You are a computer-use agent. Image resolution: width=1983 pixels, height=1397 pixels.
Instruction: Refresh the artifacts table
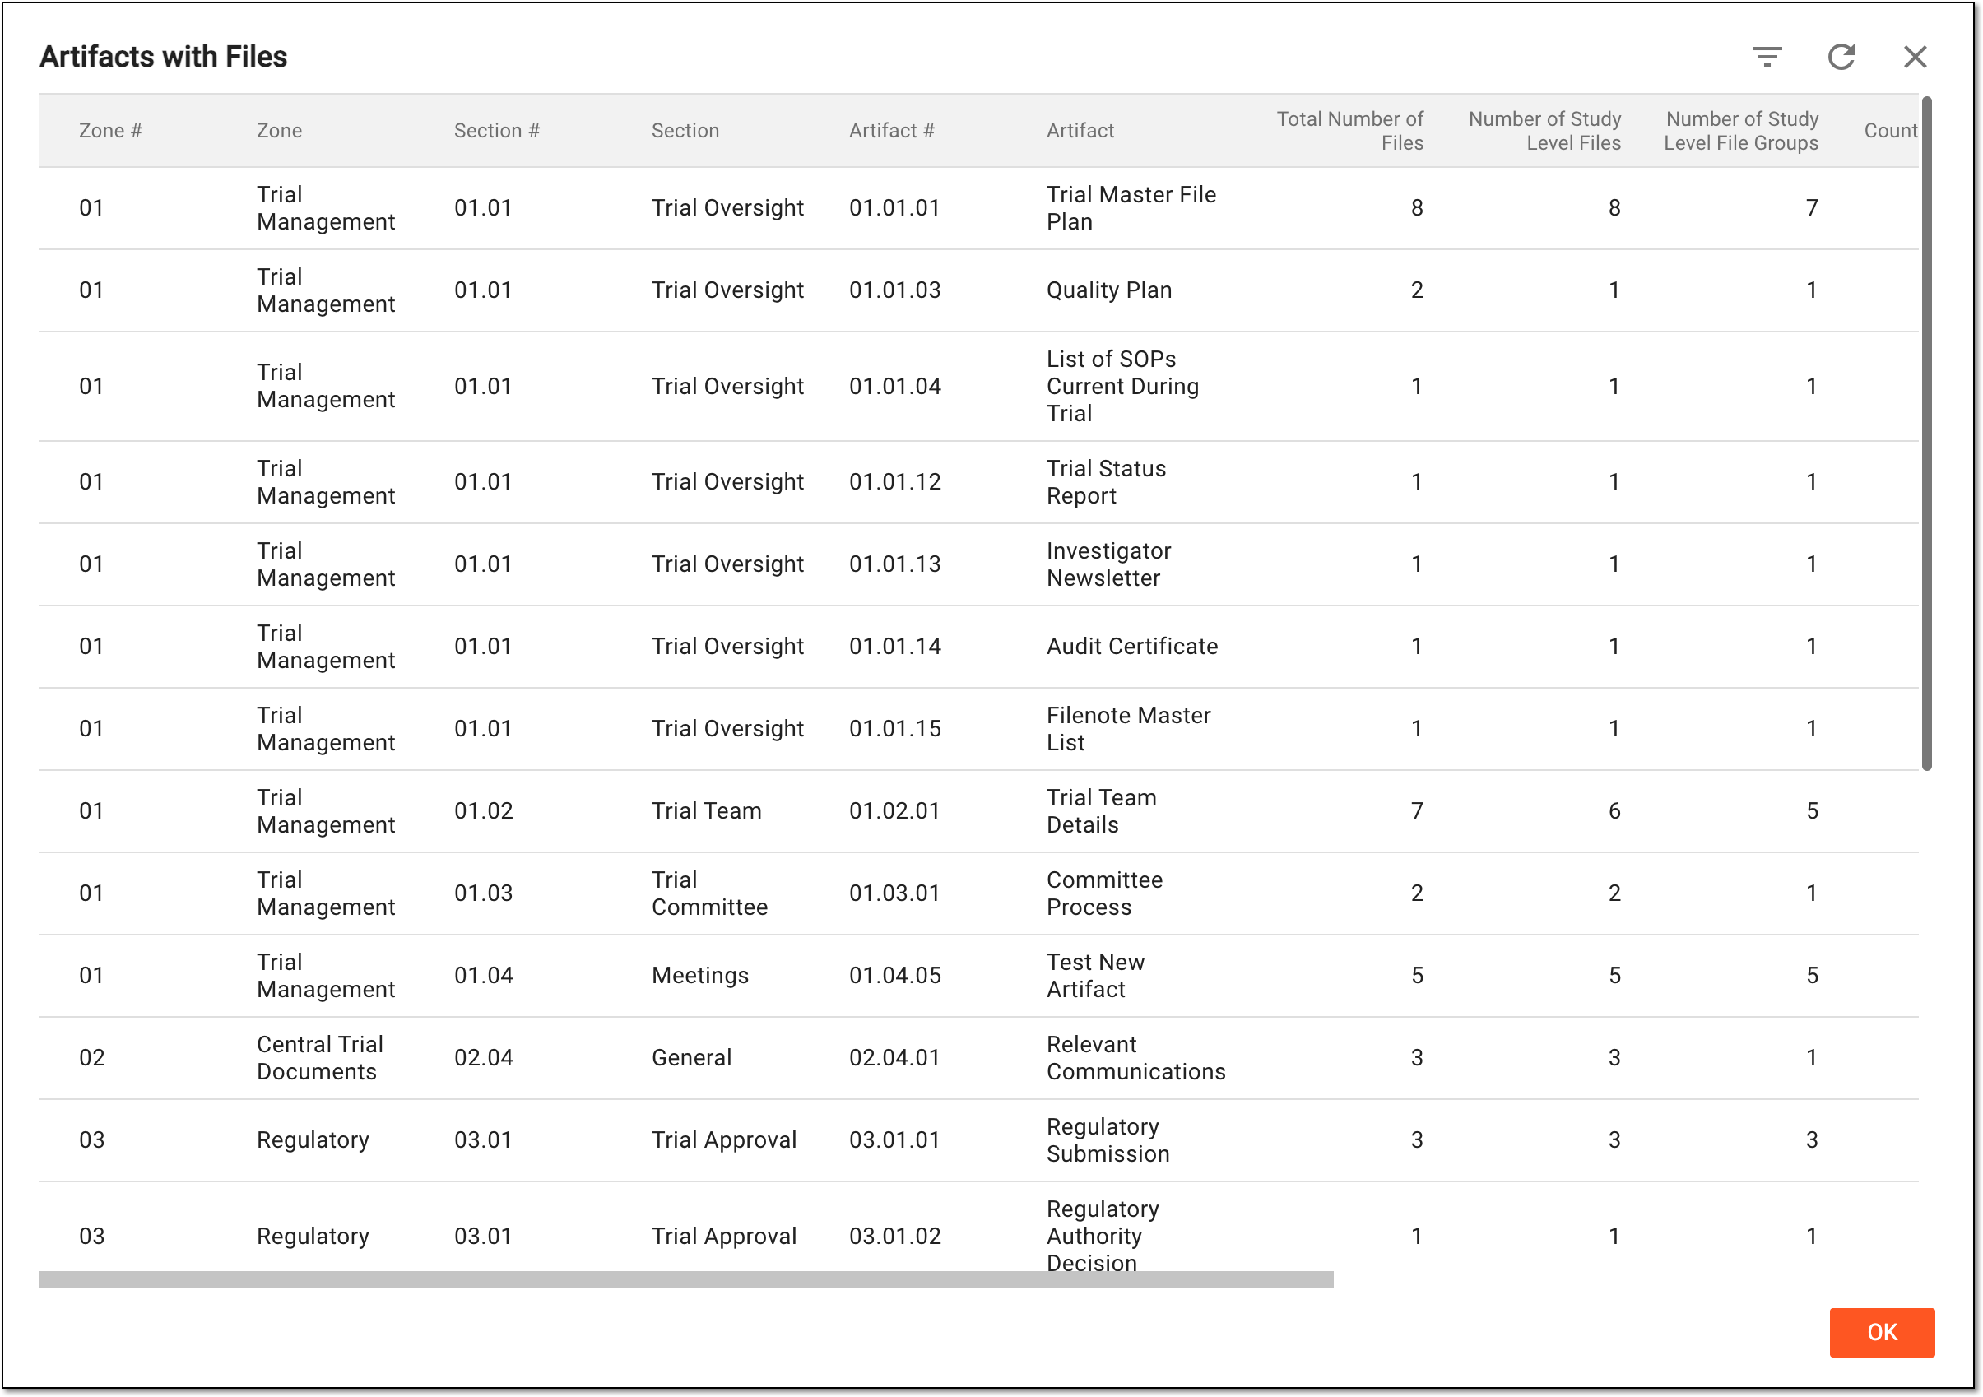click(x=1841, y=57)
